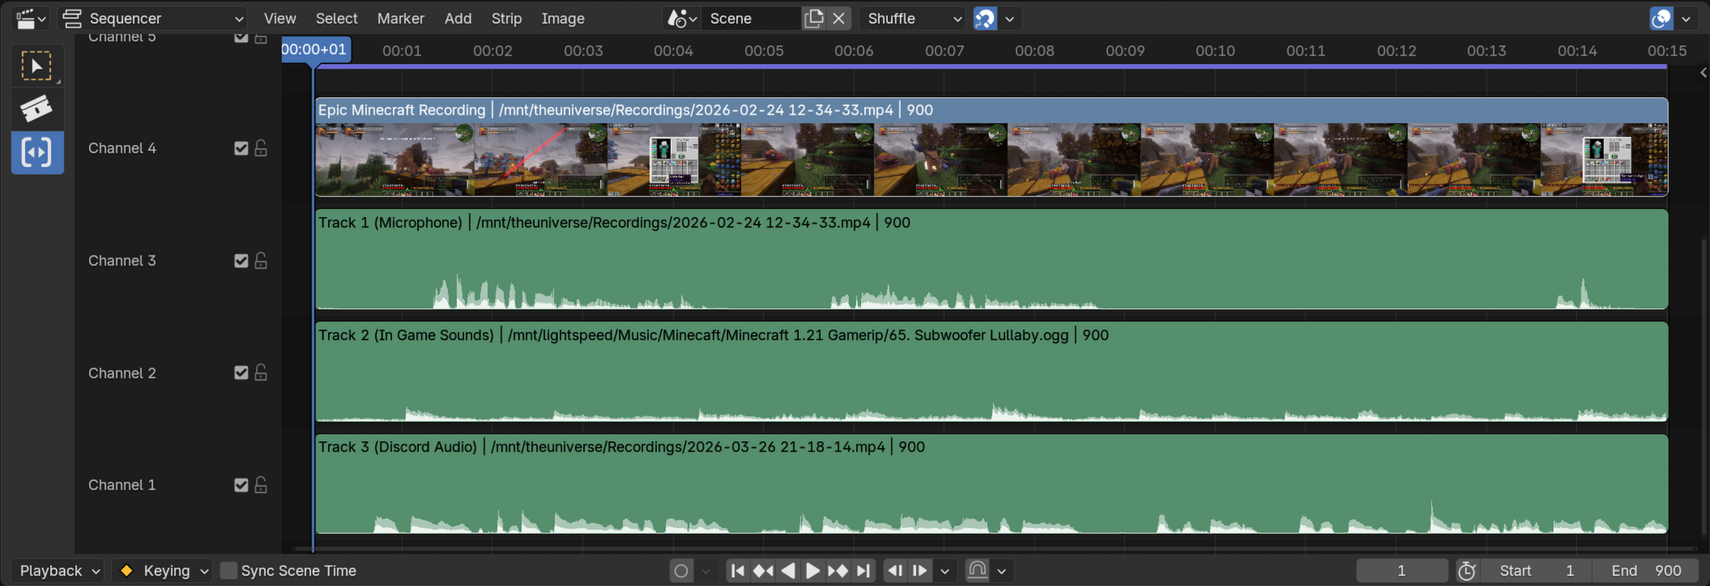This screenshot has width=1710, height=586.
Task: Lock Channel 3 with the padlock
Action: [x=261, y=261]
